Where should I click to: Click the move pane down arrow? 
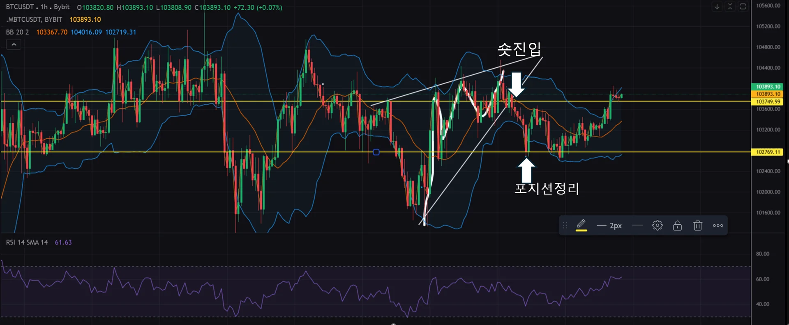click(x=717, y=7)
